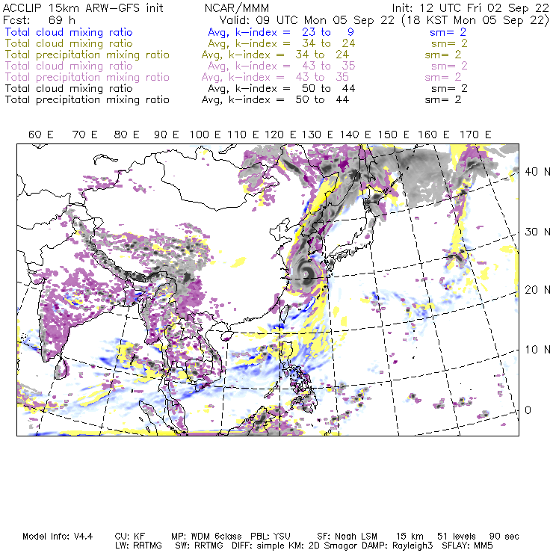
Task: Click the 'LW: RRTMG' model setting
Action: pyautogui.click(x=138, y=546)
